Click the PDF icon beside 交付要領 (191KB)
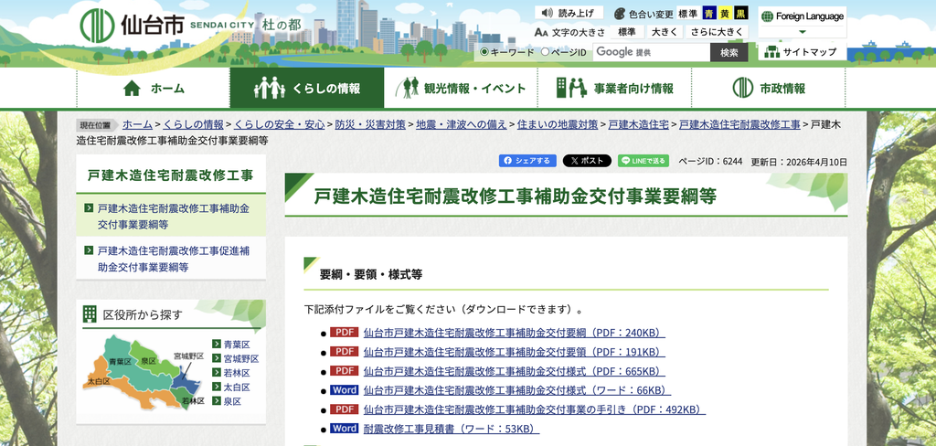Screen dimensions: 936x446 (x=344, y=352)
